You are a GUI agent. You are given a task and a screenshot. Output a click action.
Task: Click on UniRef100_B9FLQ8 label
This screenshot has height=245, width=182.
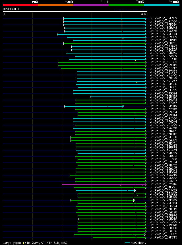[x=163, y=137]
